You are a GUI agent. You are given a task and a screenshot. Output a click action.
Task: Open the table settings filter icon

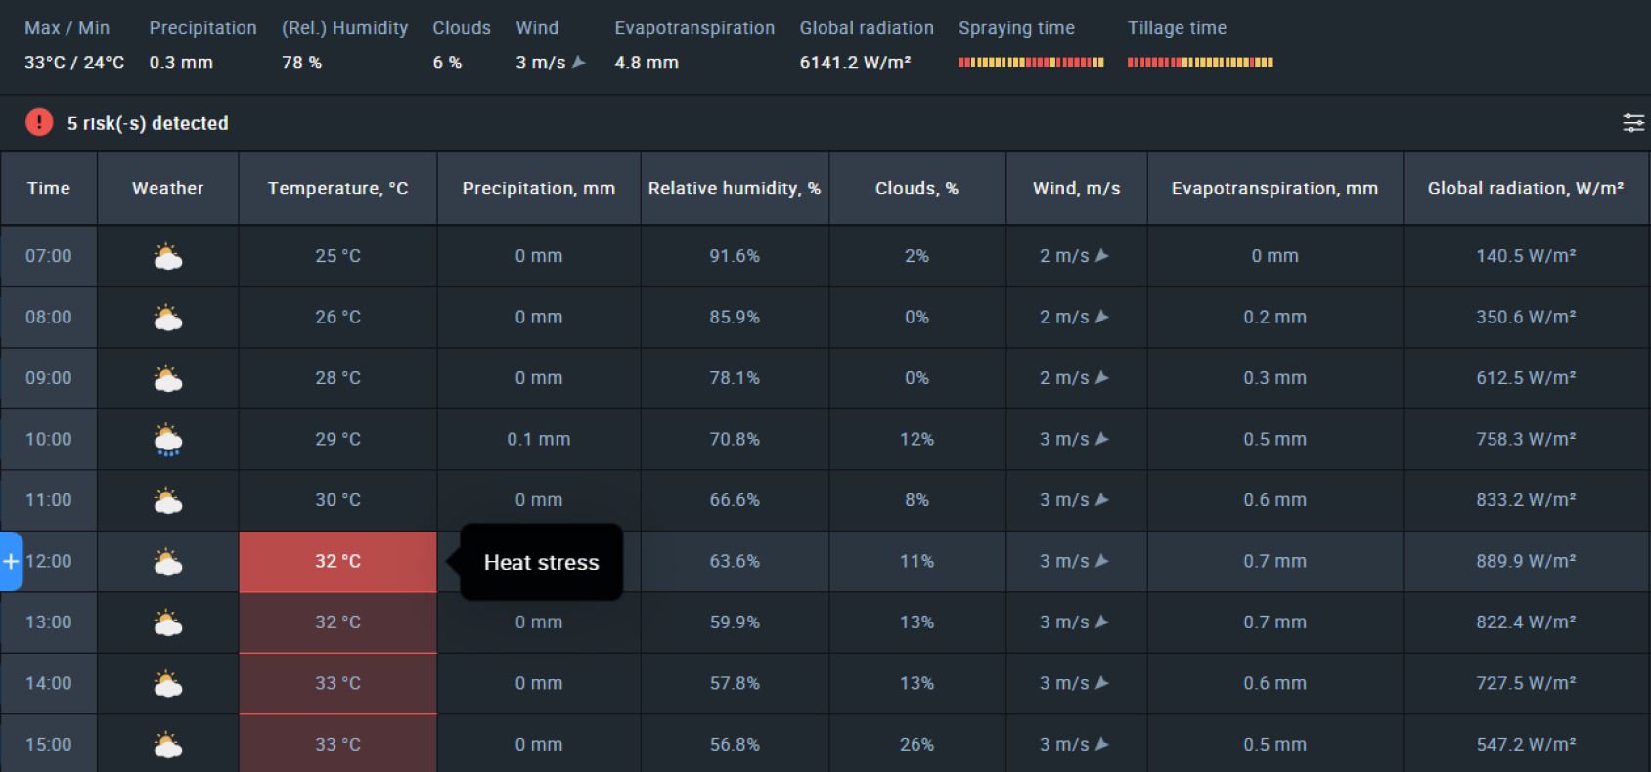point(1632,123)
